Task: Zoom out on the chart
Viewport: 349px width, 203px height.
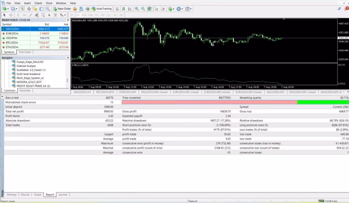Action: pos(143,9)
